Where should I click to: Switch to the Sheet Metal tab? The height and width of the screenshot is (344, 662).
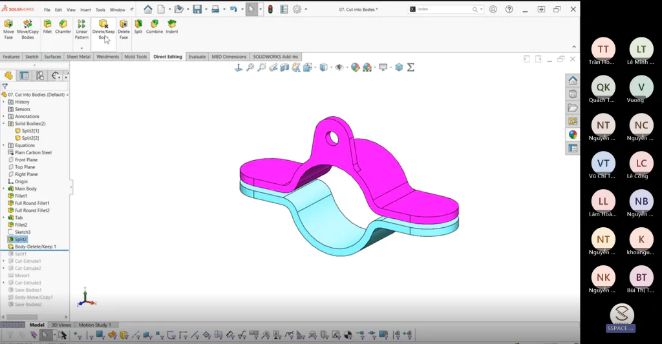pos(78,57)
